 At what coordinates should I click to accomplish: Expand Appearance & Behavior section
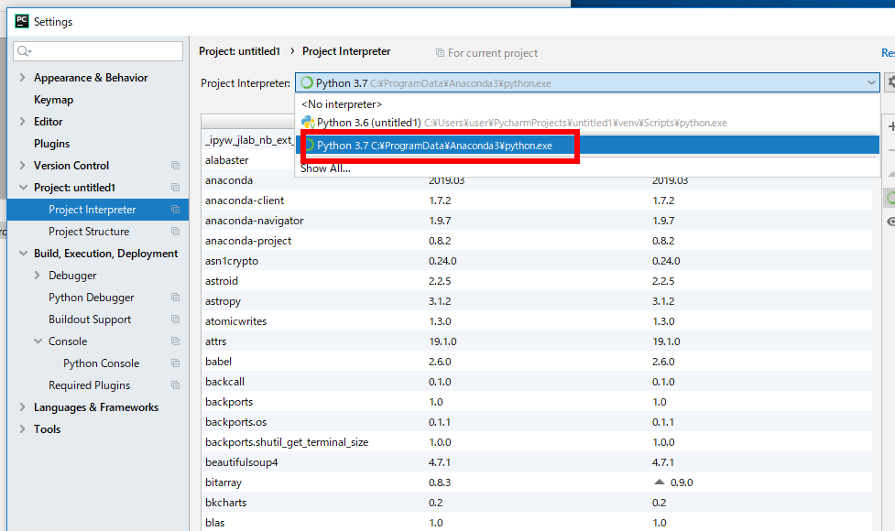pos(22,77)
